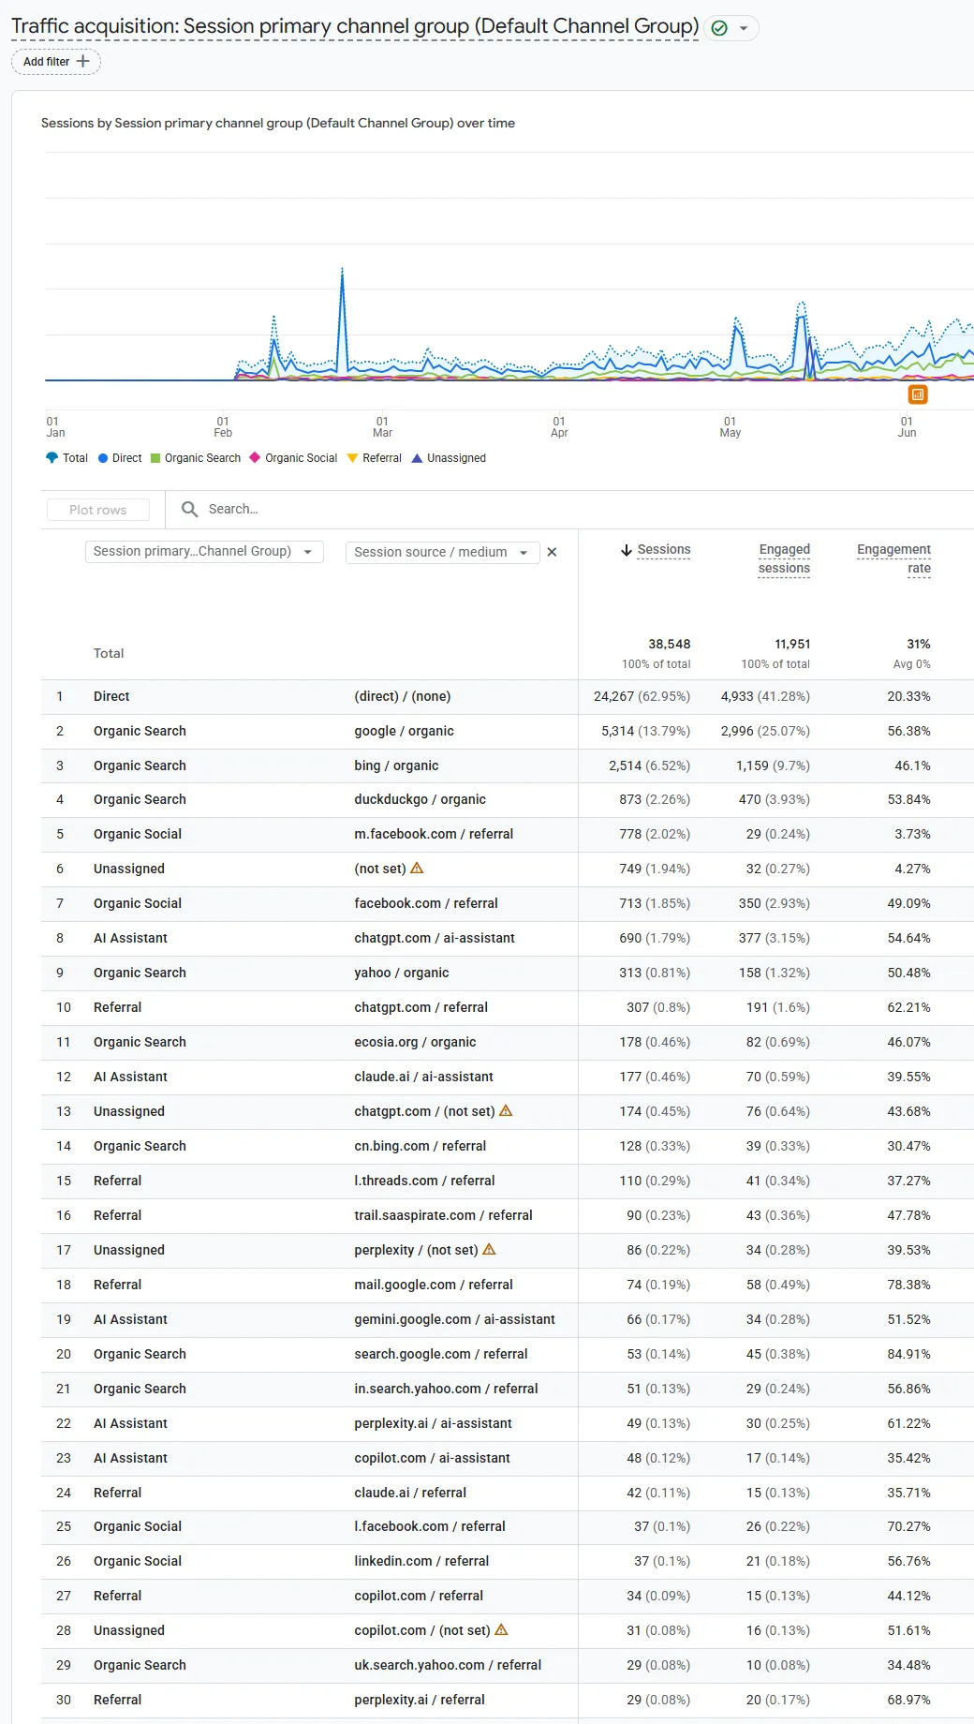Click warning icon on chatgpt.com / (not set)
The width and height of the screenshot is (974, 1724).
click(506, 1110)
